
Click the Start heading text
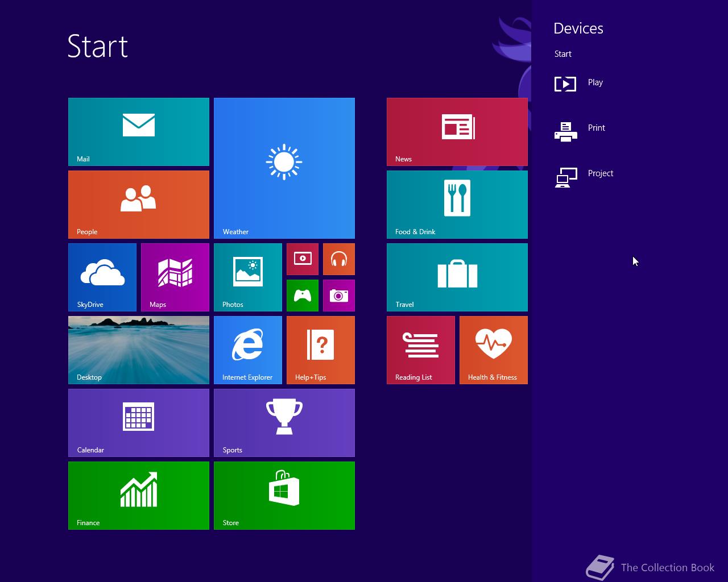pos(98,46)
